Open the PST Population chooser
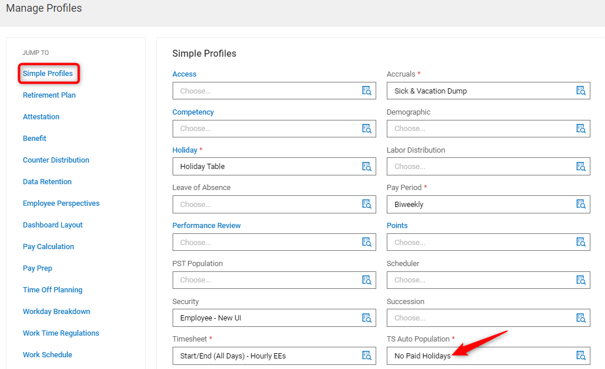605x369 pixels. coord(263,280)
